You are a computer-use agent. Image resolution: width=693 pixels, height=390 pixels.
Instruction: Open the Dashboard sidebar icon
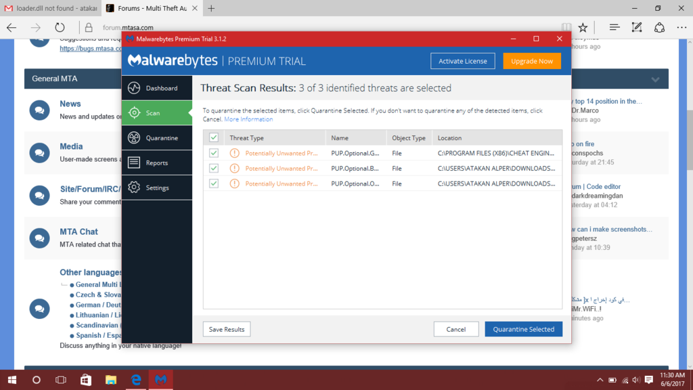(x=134, y=88)
